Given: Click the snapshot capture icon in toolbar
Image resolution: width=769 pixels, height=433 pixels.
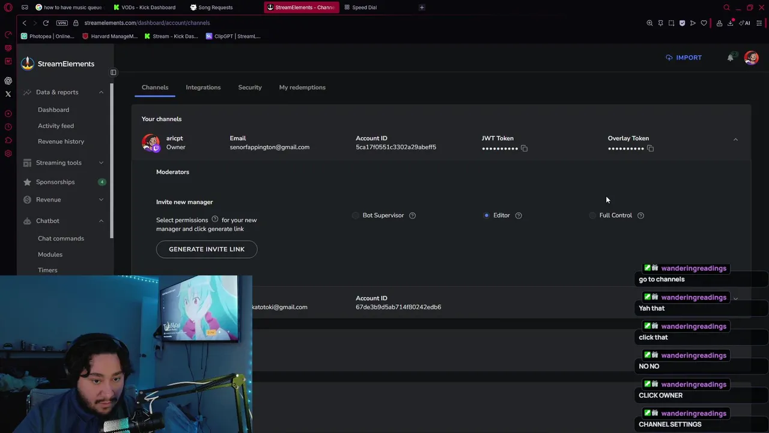Looking at the screenshot, I should coord(671,23).
